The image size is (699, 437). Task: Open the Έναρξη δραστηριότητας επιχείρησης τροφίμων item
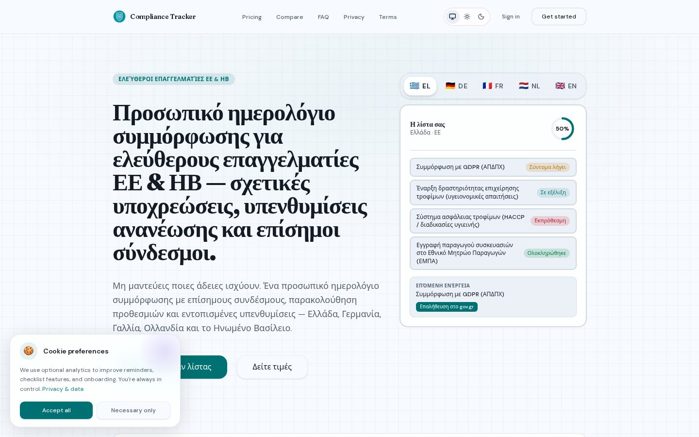click(493, 192)
